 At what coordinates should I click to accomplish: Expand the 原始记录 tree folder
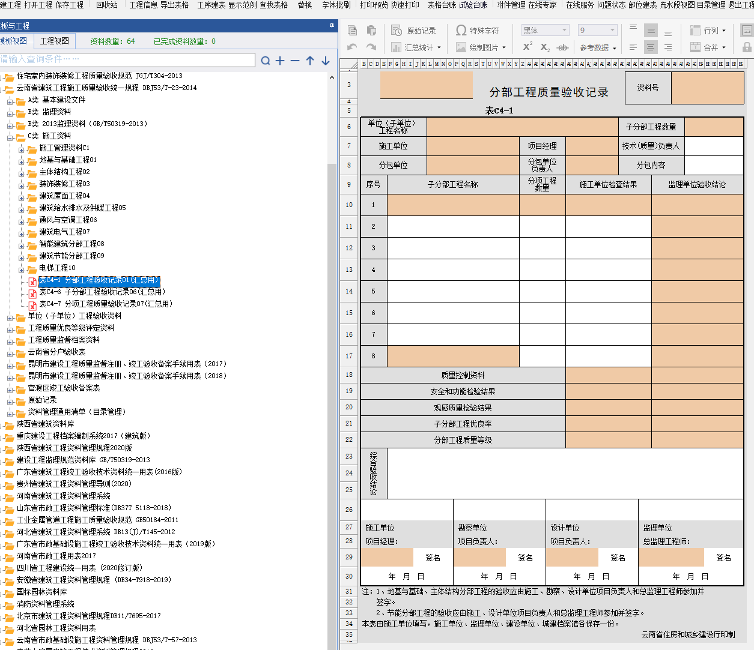tap(10, 402)
